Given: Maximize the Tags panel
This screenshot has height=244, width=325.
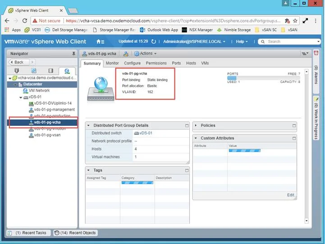Looking at the screenshot, I should pos(187,170).
